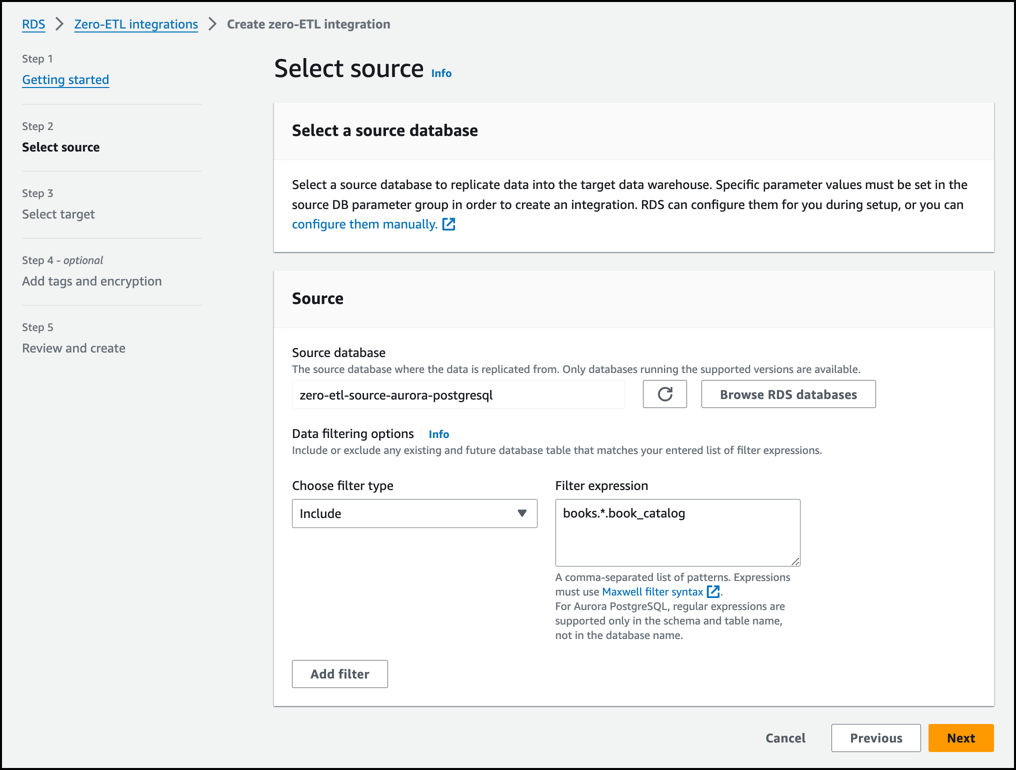Click the refresh source database icon
1016x770 pixels.
(664, 394)
